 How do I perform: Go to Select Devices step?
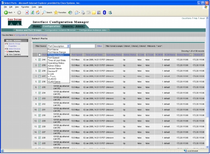(14, 49)
